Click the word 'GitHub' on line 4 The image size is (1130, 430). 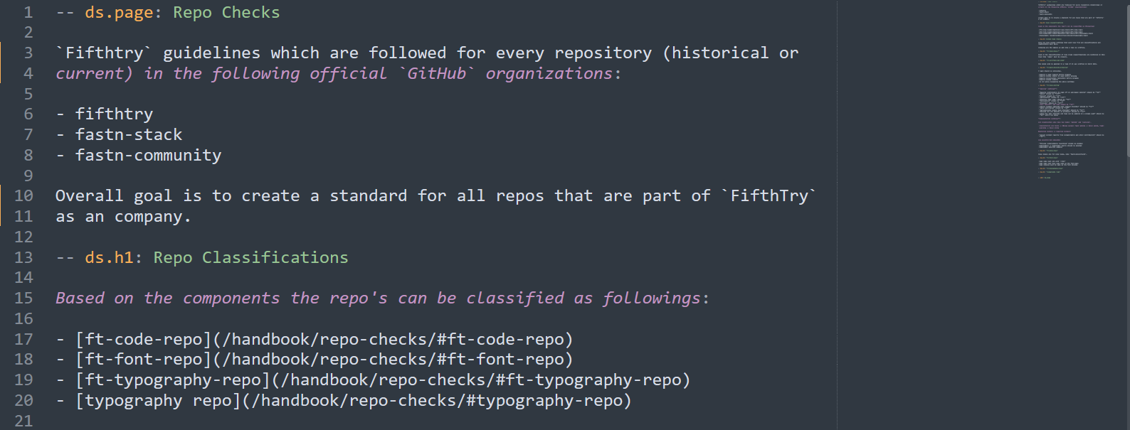pyautogui.click(x=436, y=73)
